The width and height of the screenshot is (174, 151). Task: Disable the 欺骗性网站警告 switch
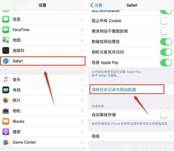point(166,42)
